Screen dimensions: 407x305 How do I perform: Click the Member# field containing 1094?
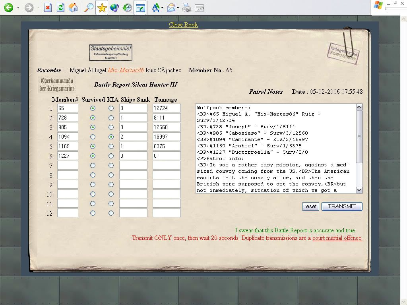pos(68,137)
